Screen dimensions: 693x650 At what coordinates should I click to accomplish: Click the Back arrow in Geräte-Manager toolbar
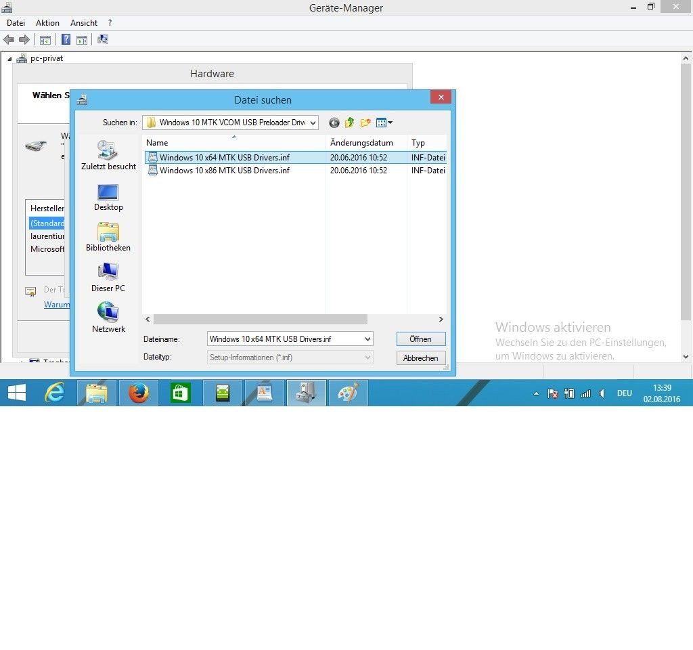[x=9, y=40]
